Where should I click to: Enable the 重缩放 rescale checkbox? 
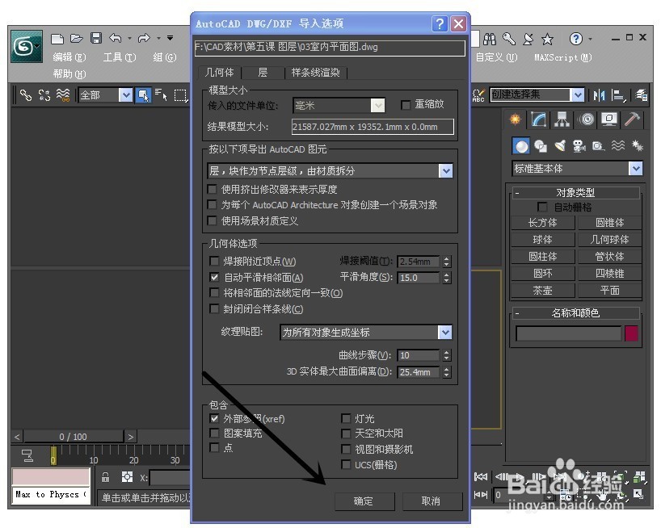406,105
